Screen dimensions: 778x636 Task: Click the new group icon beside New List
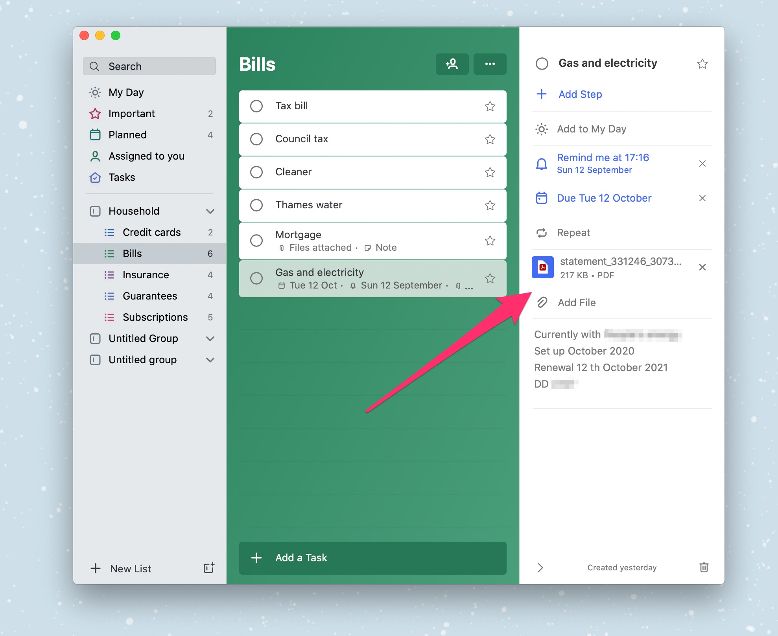(209, 568)
